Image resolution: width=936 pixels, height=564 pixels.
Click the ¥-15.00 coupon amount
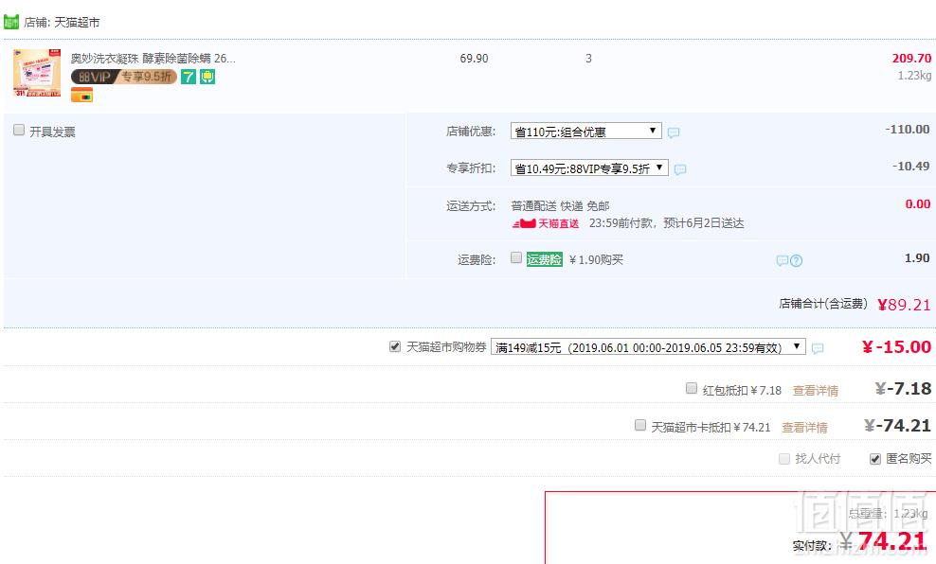pos(896,347)
